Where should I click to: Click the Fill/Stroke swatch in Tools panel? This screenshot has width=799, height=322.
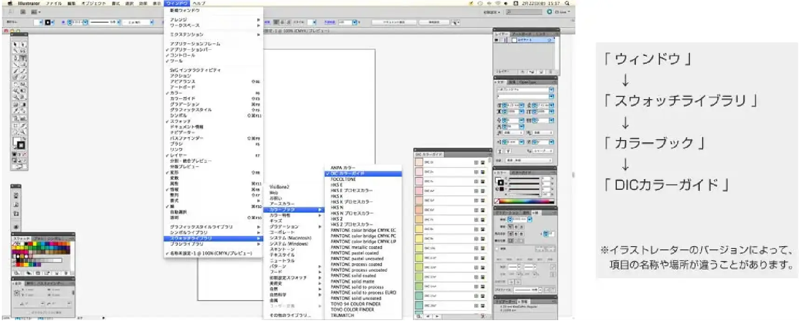19,143
